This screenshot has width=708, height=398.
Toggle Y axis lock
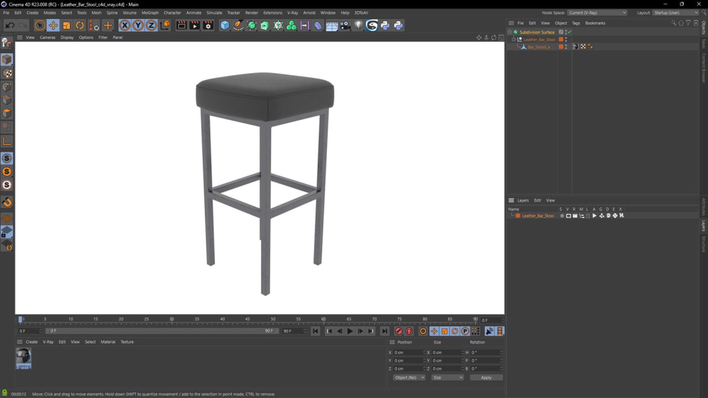138,25
